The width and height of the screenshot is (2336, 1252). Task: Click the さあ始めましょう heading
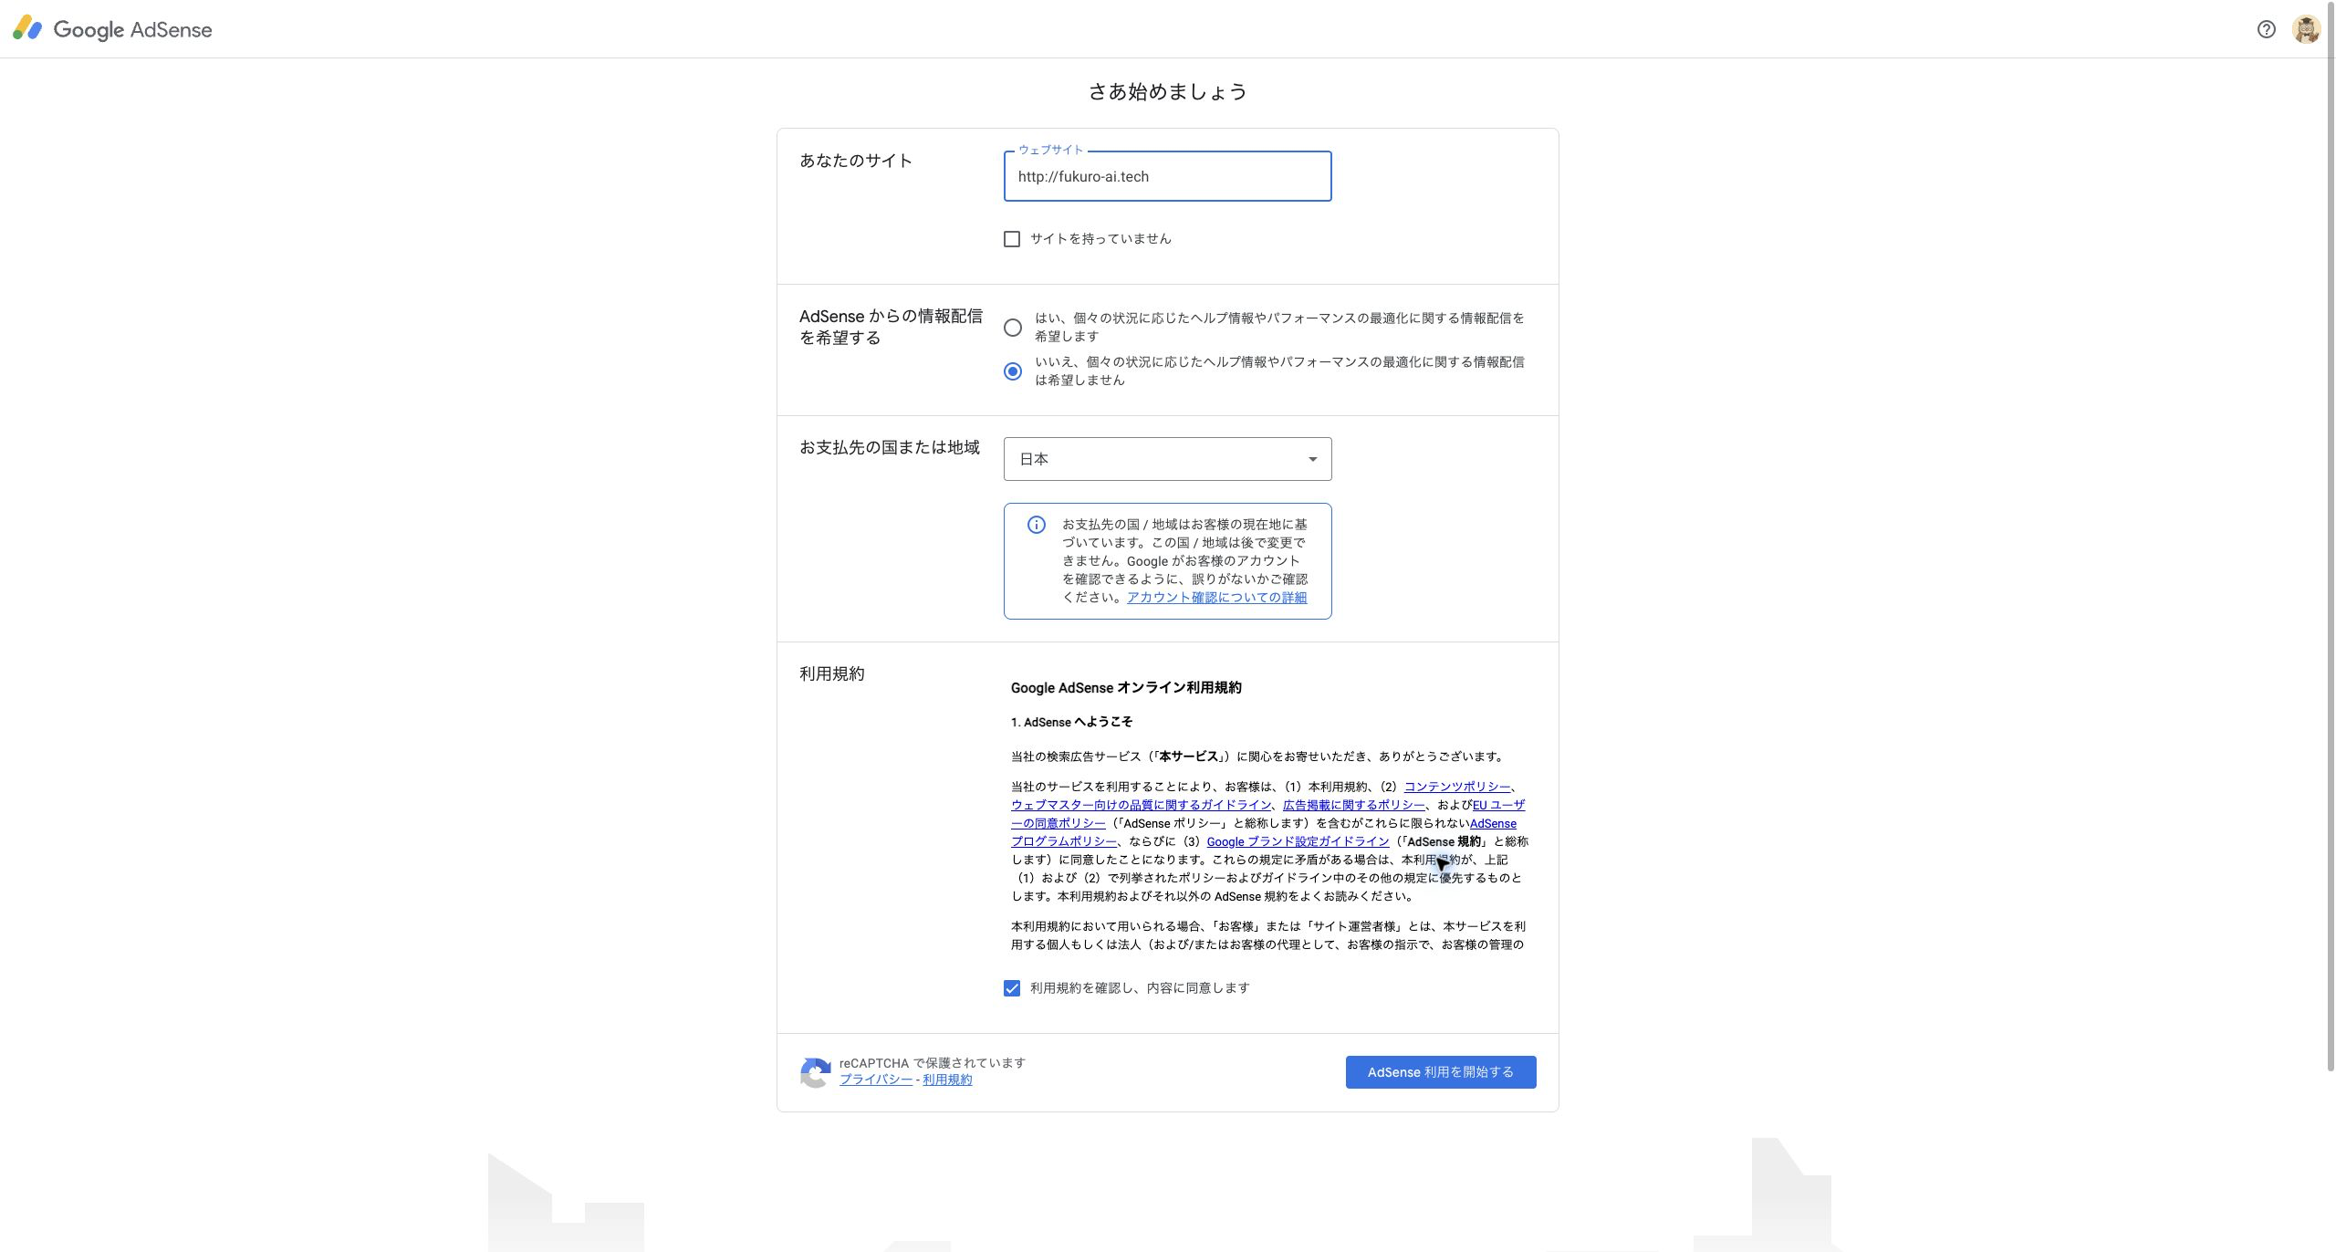click(x=1167, y=91)
